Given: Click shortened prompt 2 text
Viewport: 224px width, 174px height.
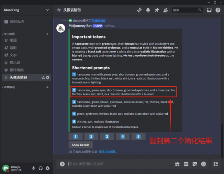Looking at the screenshot, I should (124, 92).
